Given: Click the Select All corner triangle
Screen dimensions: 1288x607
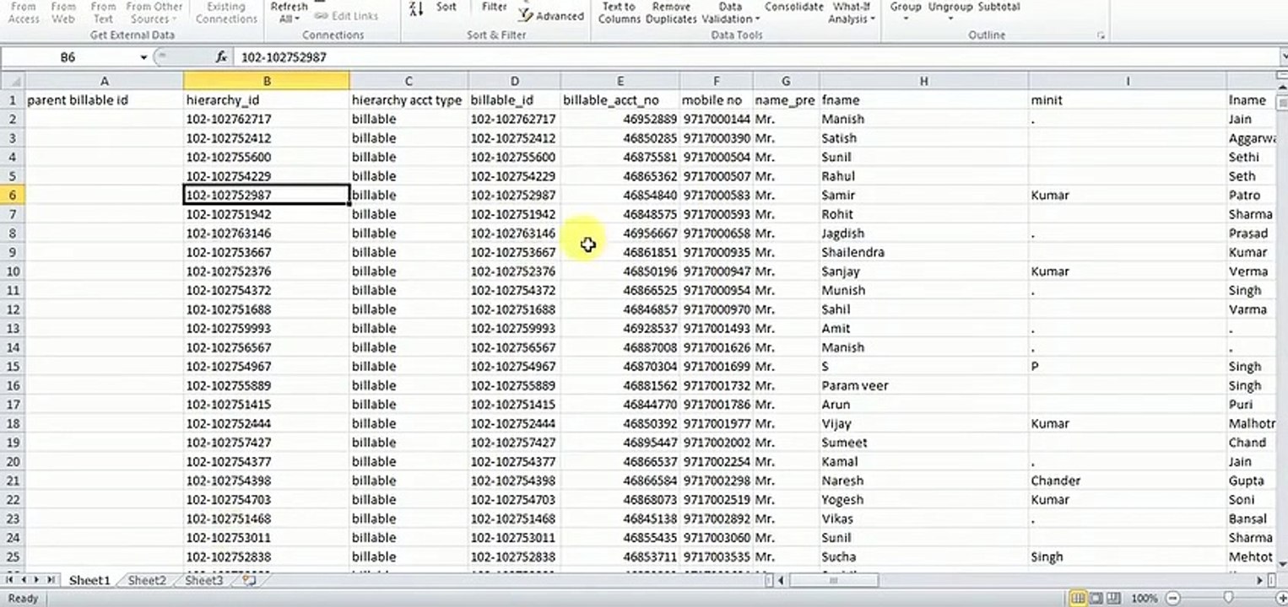Looking at the screenshot, I should point(13,82).
